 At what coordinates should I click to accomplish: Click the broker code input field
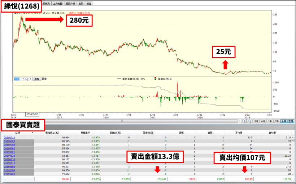pyautogui.click(x=17, y=79)
